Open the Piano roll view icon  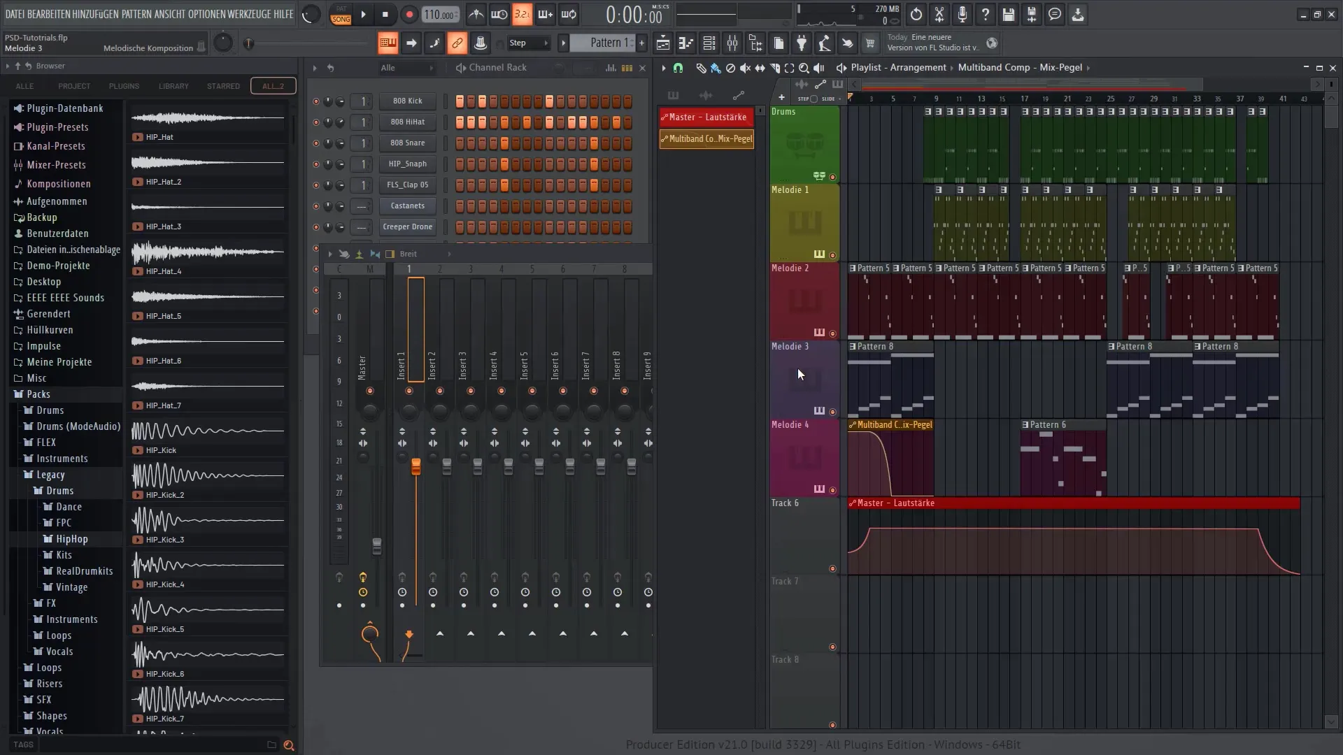click(x=686, y=43)
